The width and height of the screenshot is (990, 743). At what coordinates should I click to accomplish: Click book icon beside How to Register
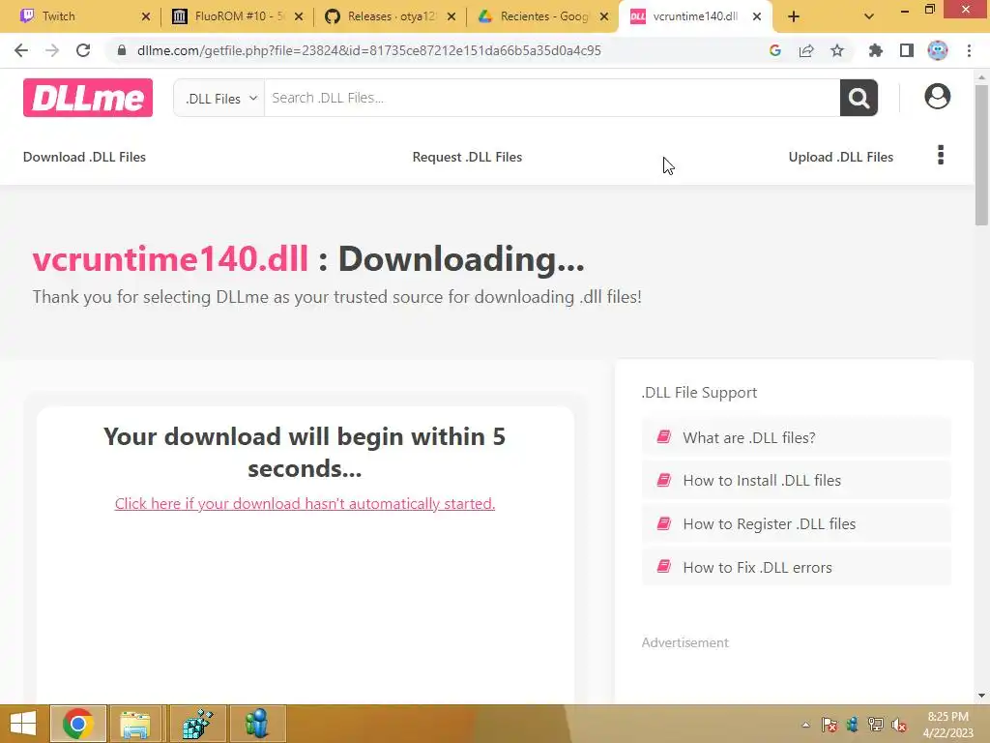click(x=663, y=523)
